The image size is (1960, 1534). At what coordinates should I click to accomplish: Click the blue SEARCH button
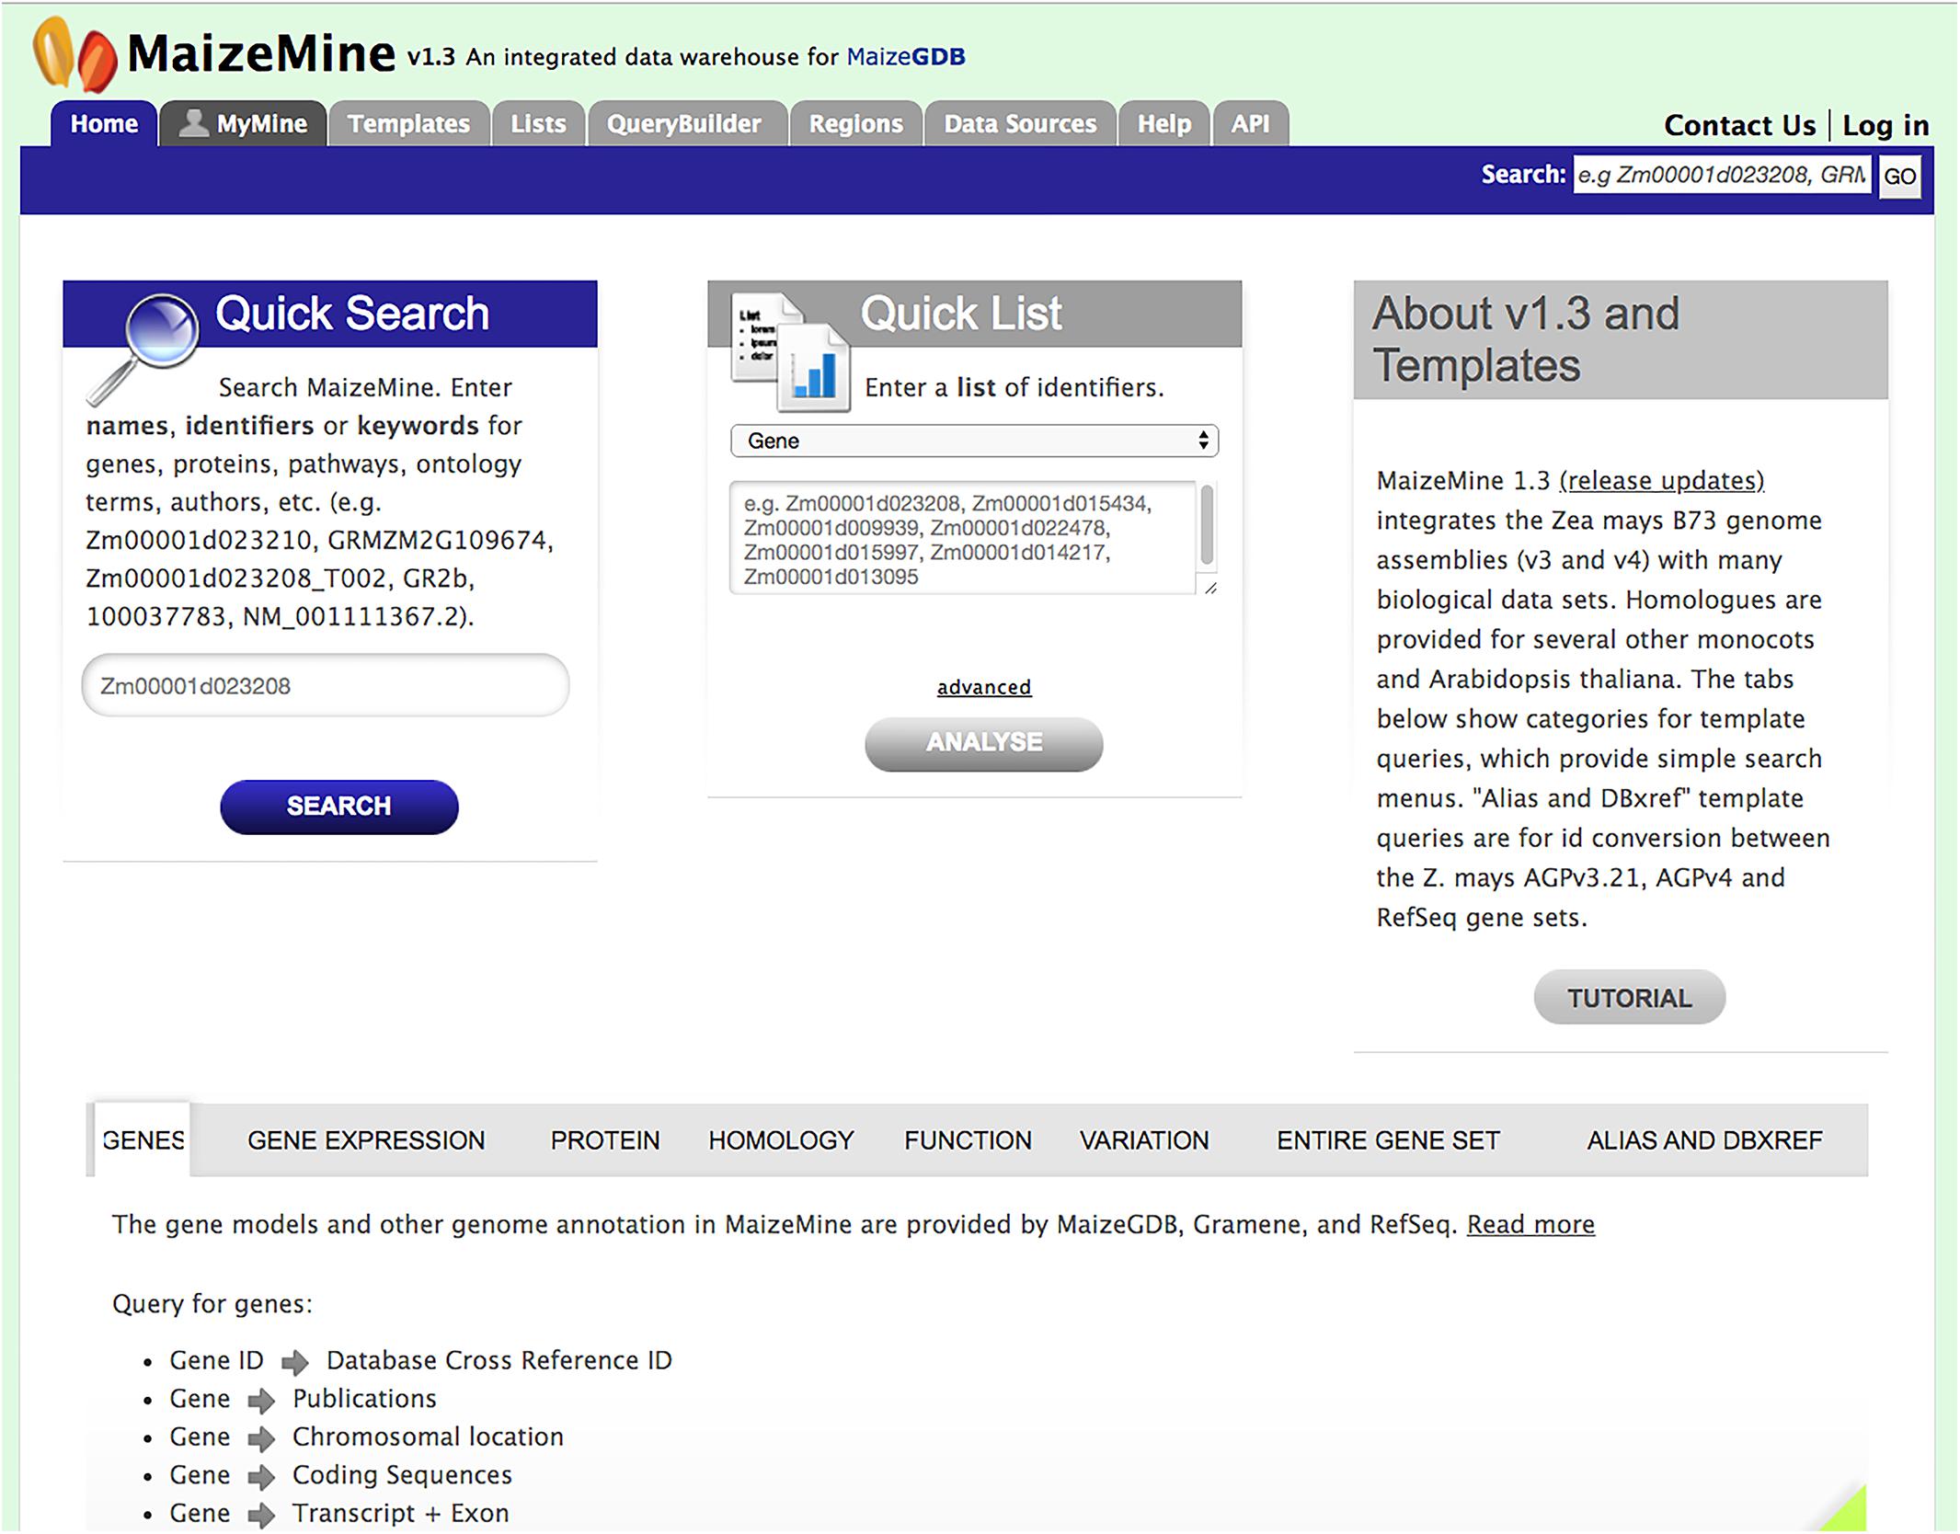339,807
